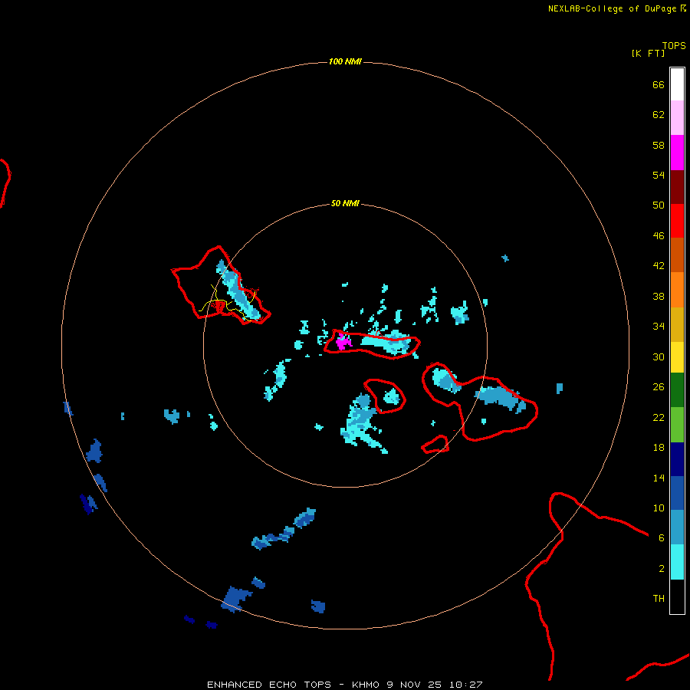Click the bright red legend swatch
The image size is (690, 690).
pos(677,221)
